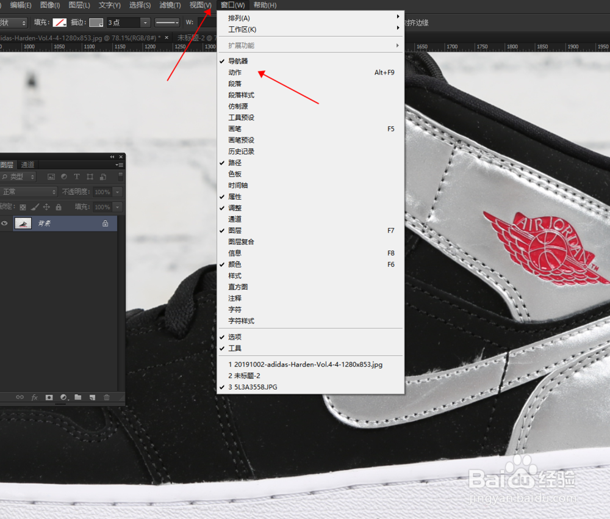Open the 类型 filter dropdown
610x519 pixels.
18,176
